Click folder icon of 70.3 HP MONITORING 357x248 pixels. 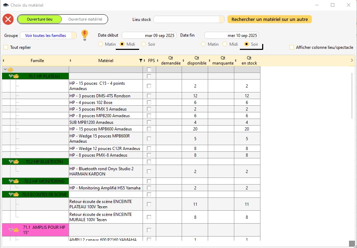[16, 181]
